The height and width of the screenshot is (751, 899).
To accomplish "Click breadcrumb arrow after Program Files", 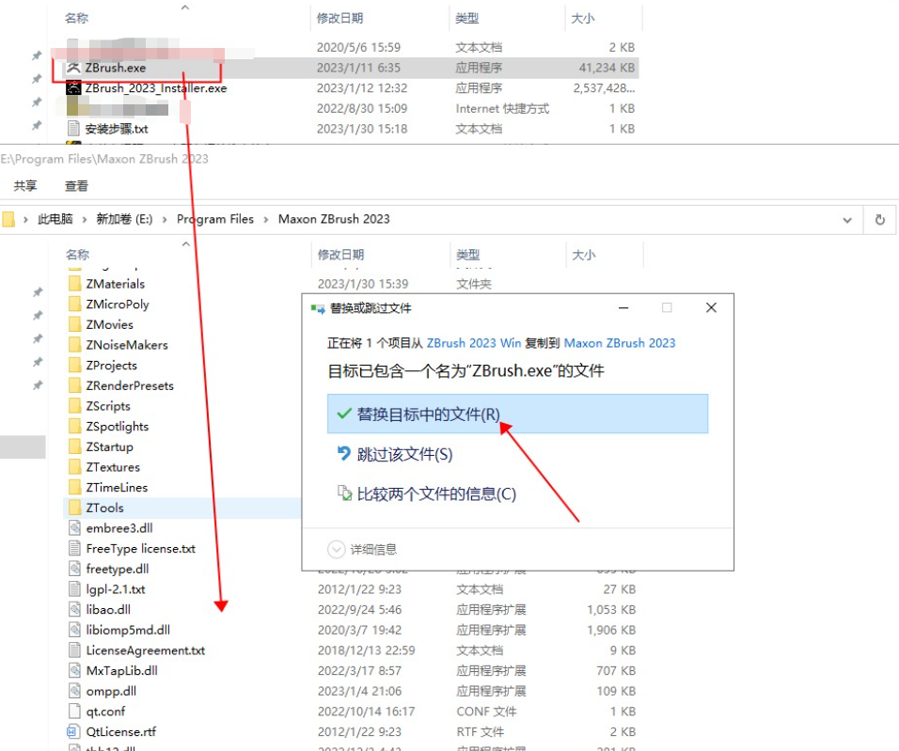I will tap(267, 218).
